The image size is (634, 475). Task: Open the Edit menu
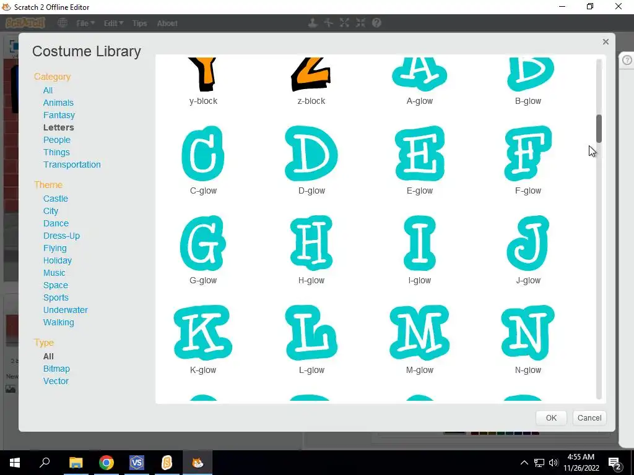pos(113,24)
